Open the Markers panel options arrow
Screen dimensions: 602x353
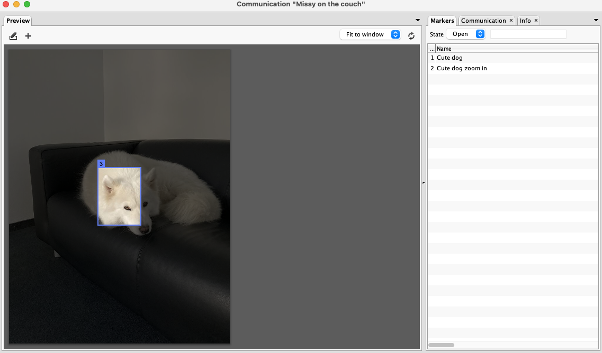[596, 20]
